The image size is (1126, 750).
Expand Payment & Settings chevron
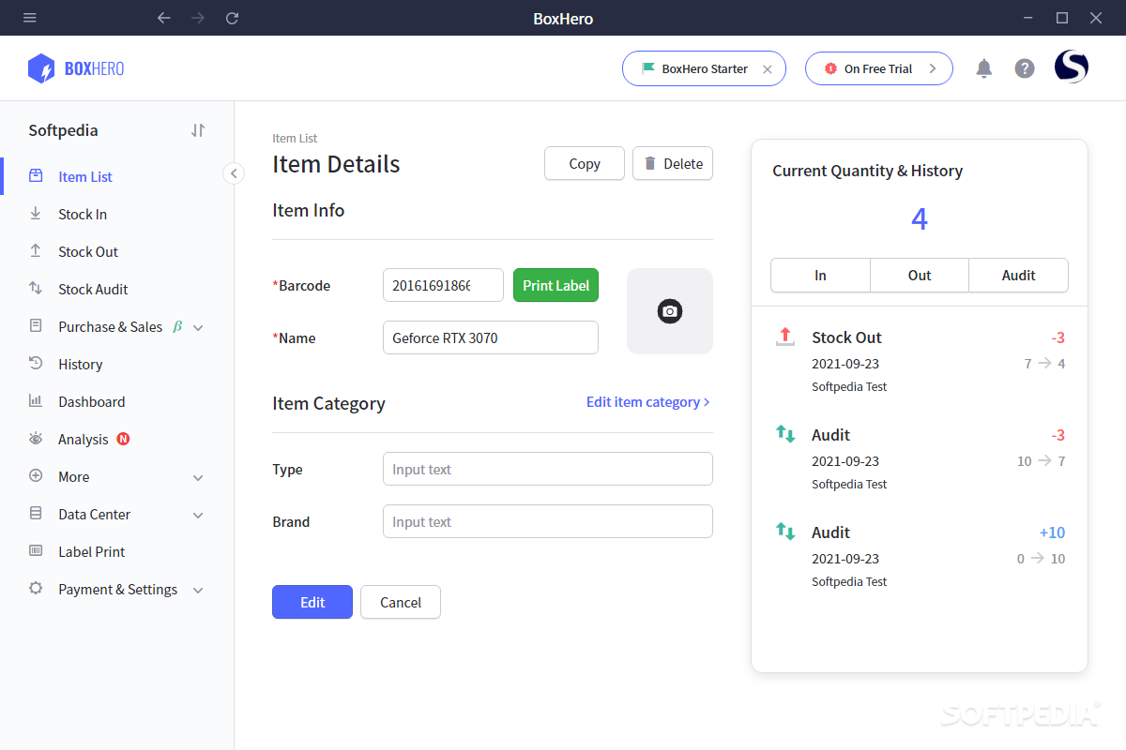198,590
